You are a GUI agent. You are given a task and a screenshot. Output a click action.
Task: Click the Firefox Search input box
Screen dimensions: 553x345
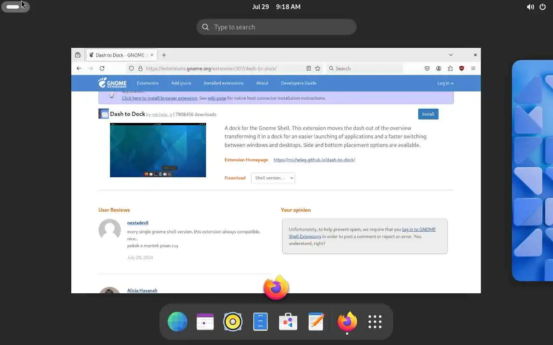coord(365,68)
